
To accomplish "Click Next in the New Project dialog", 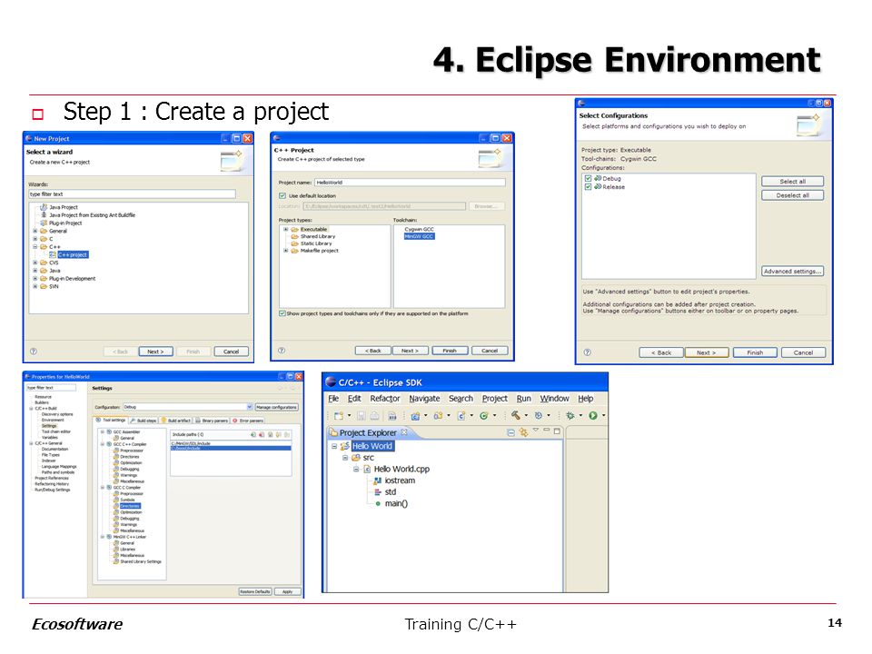I will click(155, 352).
